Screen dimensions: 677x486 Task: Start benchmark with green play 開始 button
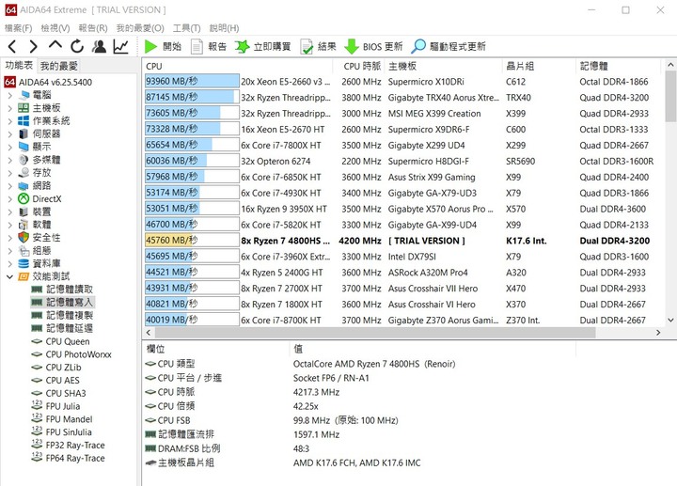pyautogui.click(x=163, y=46)
